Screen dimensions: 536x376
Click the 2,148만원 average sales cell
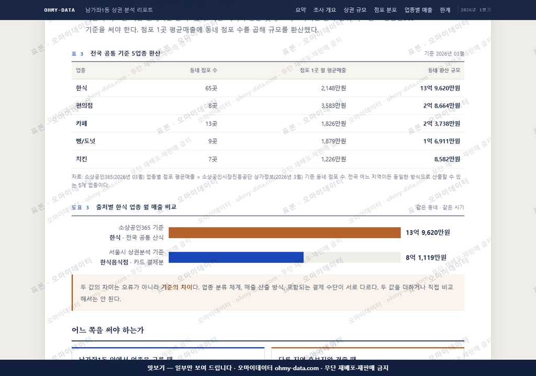(333, 88)
